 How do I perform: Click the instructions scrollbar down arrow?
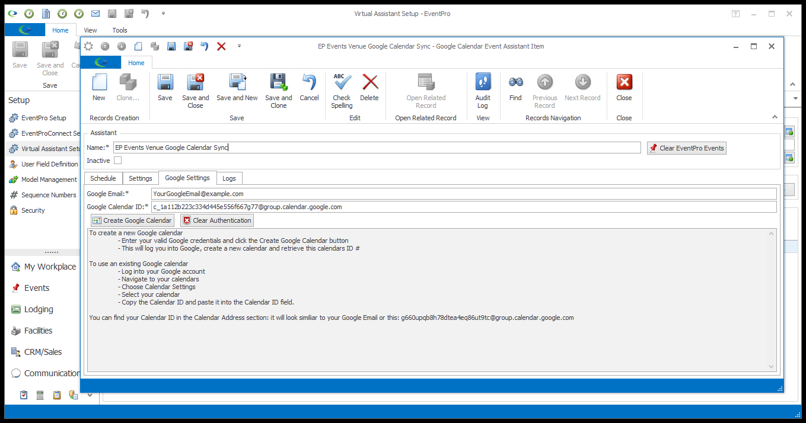coord(772,367)
